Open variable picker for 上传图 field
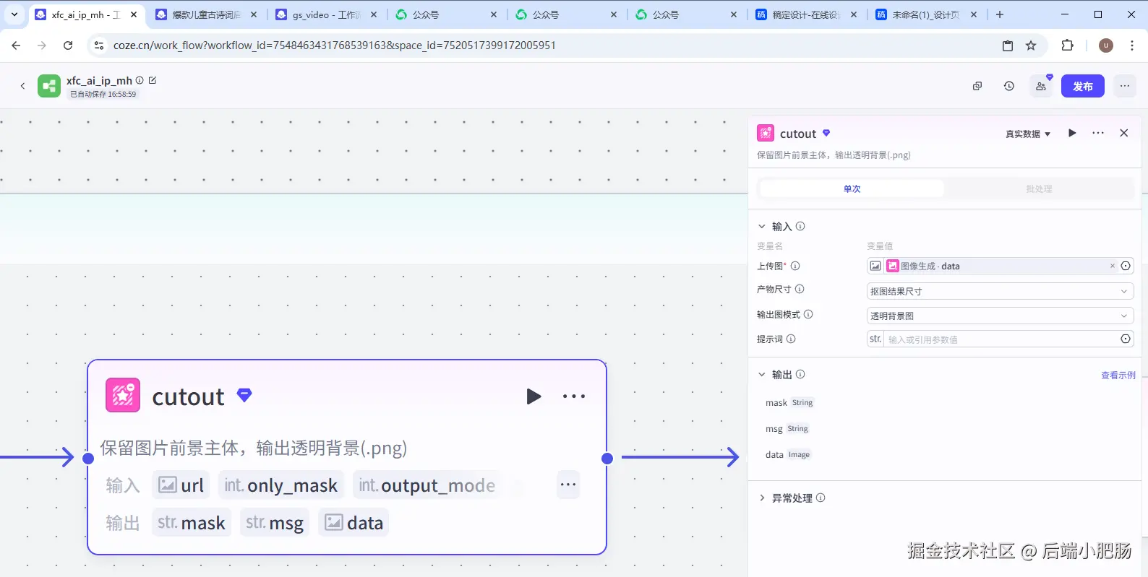The height and width of the screenshot is (577, 1148). pos(1126,266)
